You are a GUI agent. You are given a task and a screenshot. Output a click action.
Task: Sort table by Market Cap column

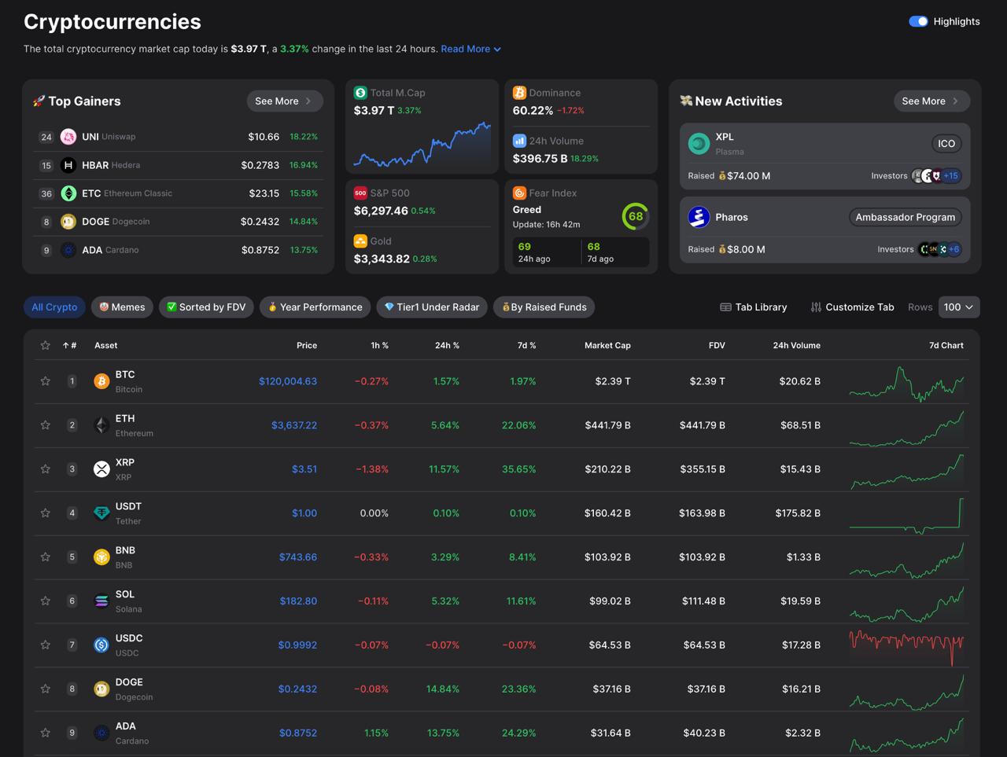click(x=607, y=345)
